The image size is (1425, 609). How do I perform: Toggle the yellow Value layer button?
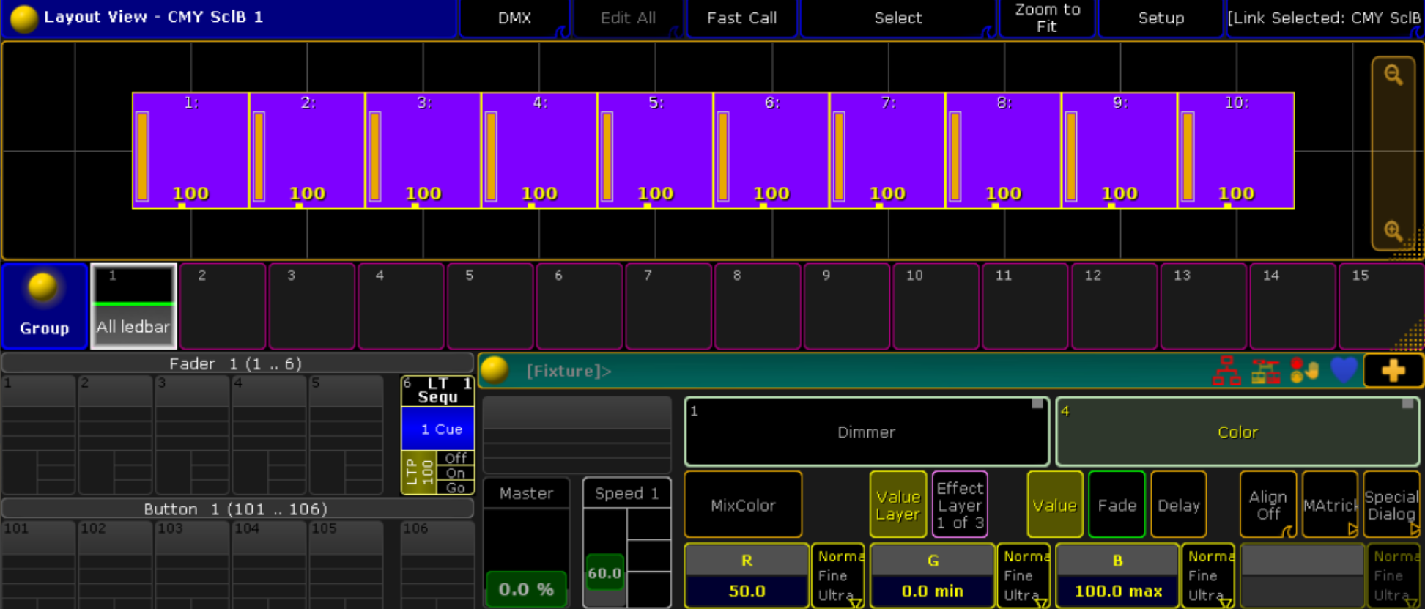[1055, 505]
